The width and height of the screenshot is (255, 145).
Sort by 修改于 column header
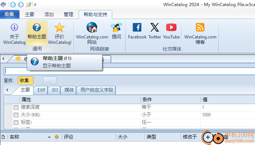190,137
